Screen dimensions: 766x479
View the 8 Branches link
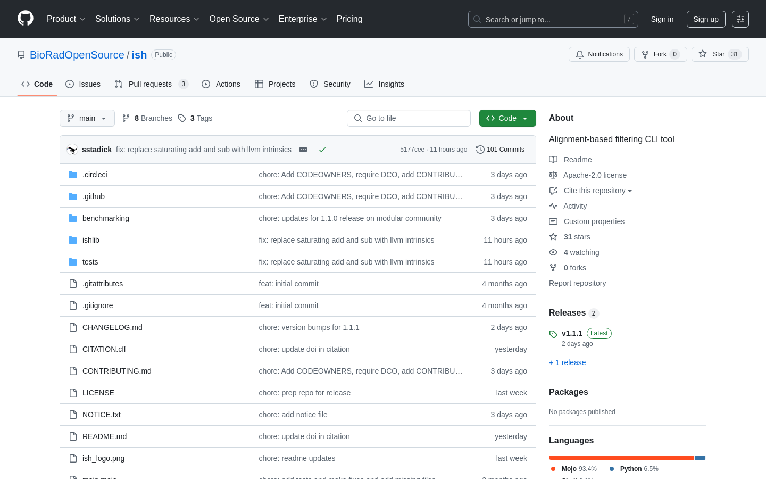(x=147, y=118)
